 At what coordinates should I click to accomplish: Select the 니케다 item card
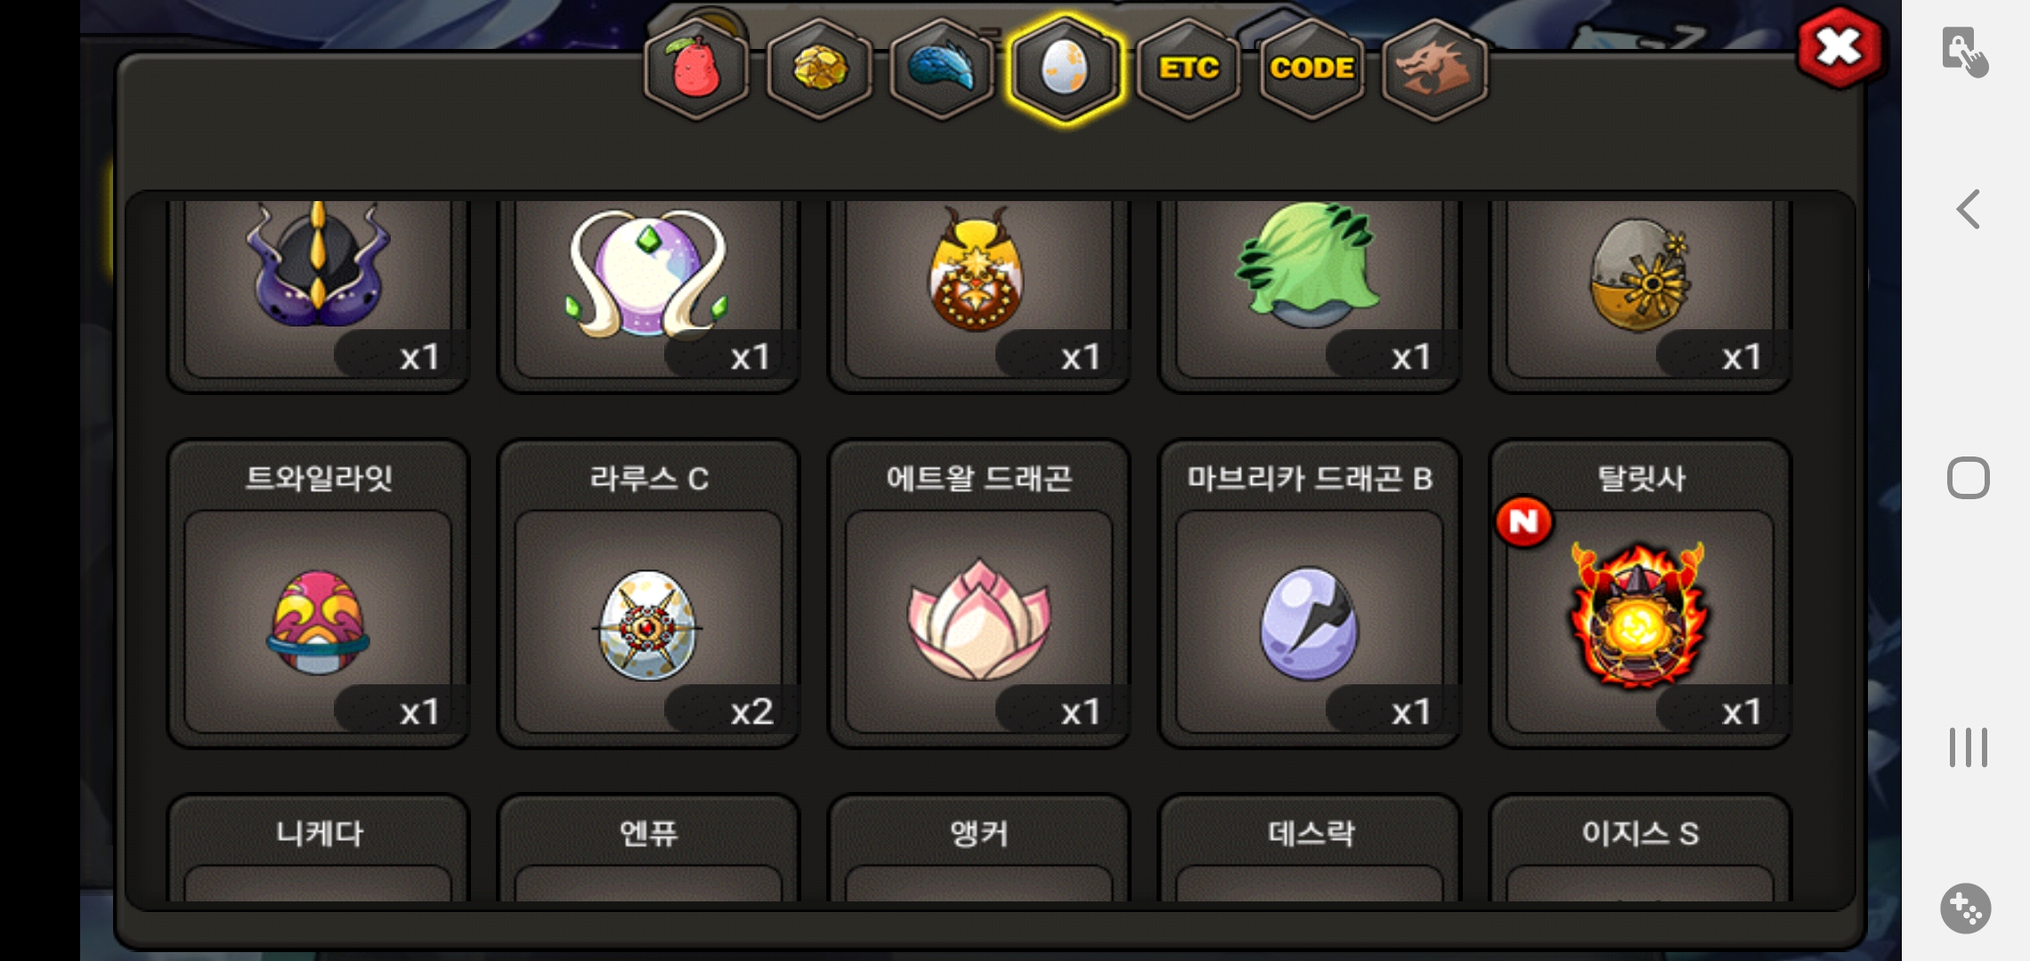[318, 848]
